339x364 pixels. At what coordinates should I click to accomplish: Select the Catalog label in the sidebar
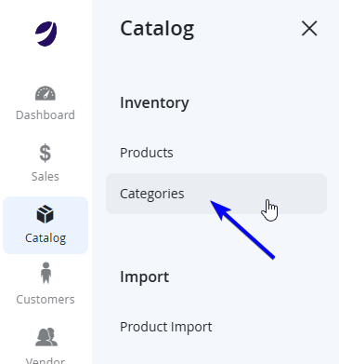pos(46,238)
